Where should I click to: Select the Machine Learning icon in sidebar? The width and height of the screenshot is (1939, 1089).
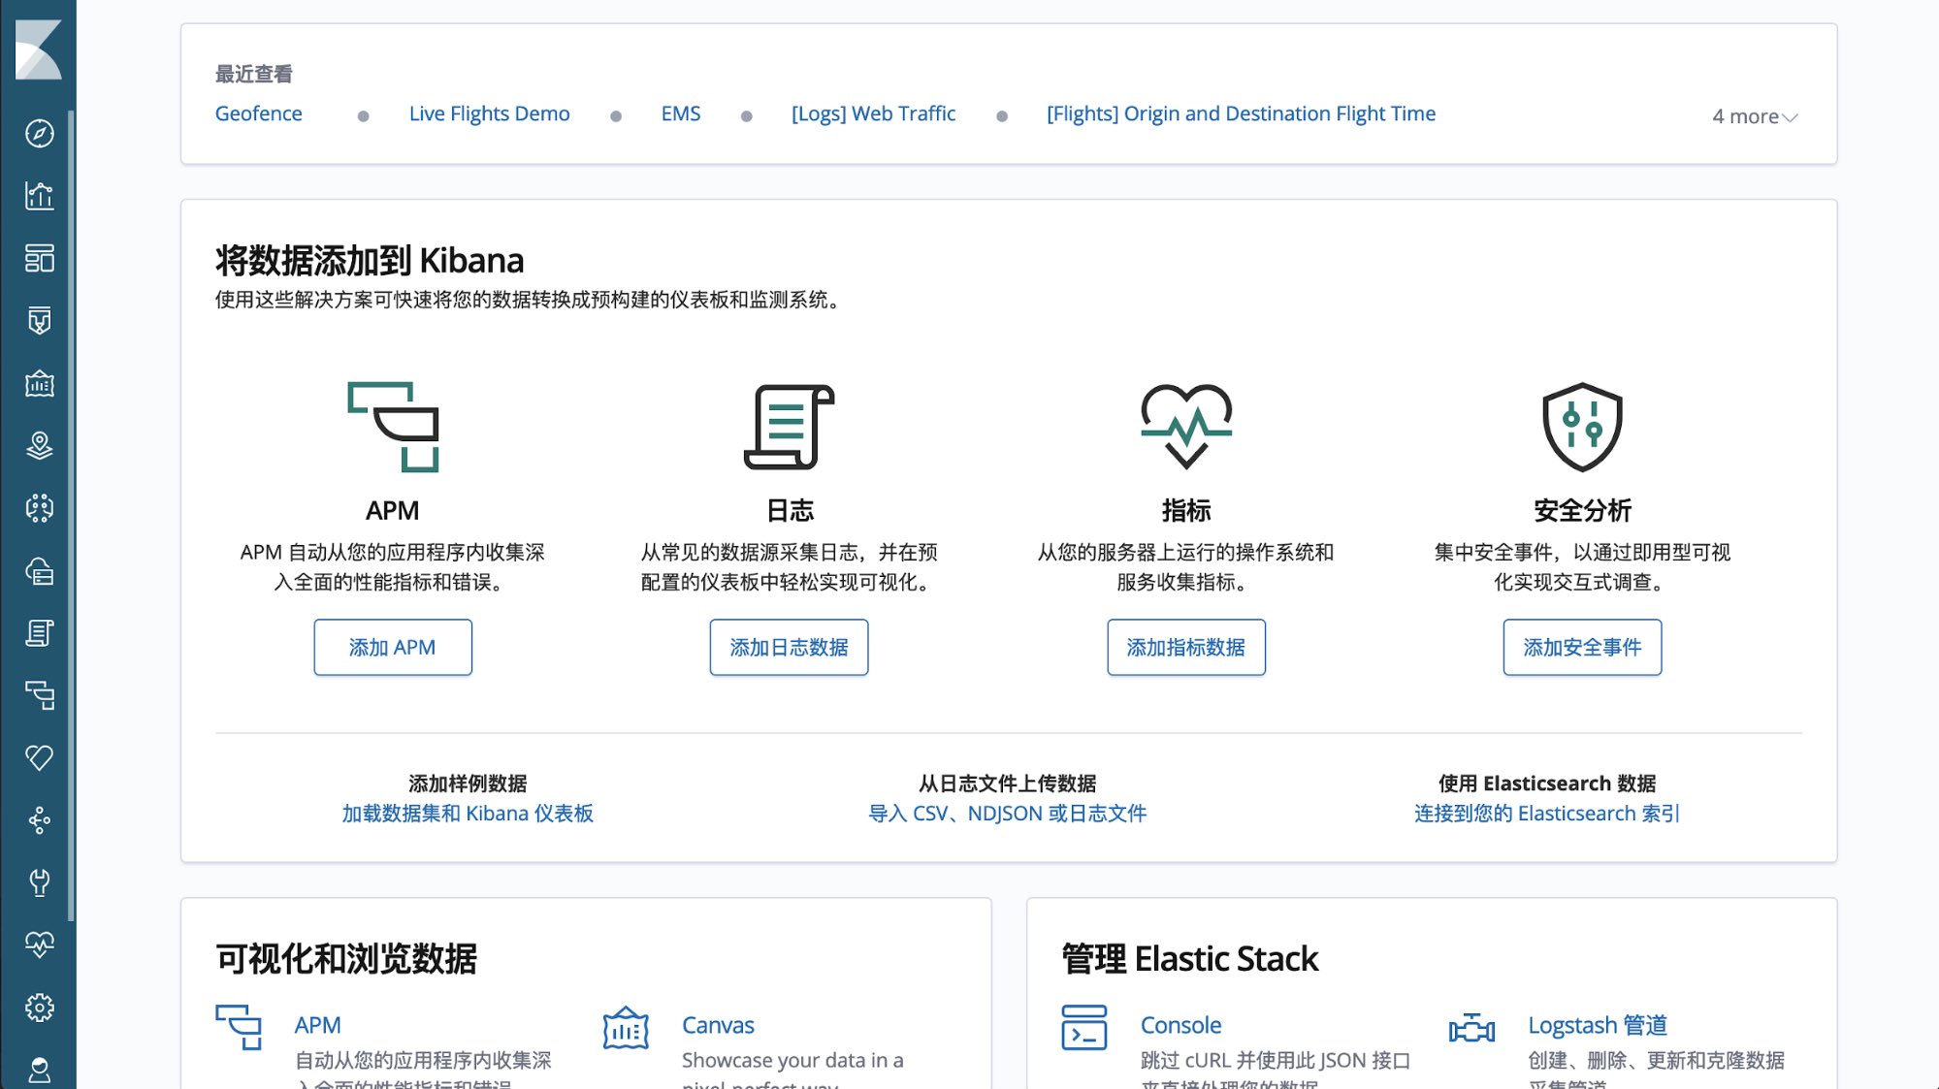[x=39, y=507]
